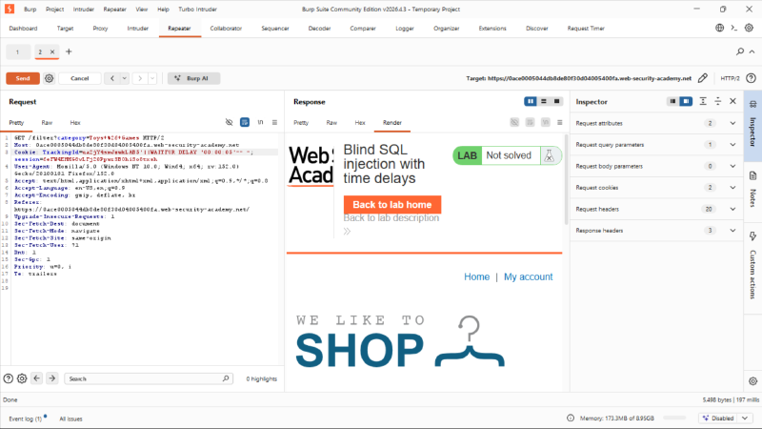
Task: Open Repeater tab search magnifier
Action: click(740, 51)
